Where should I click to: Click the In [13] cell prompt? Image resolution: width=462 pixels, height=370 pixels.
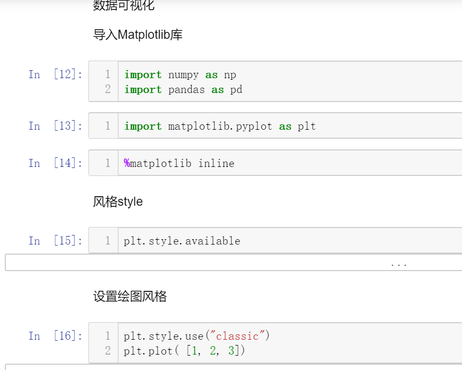tap(55, 126)
